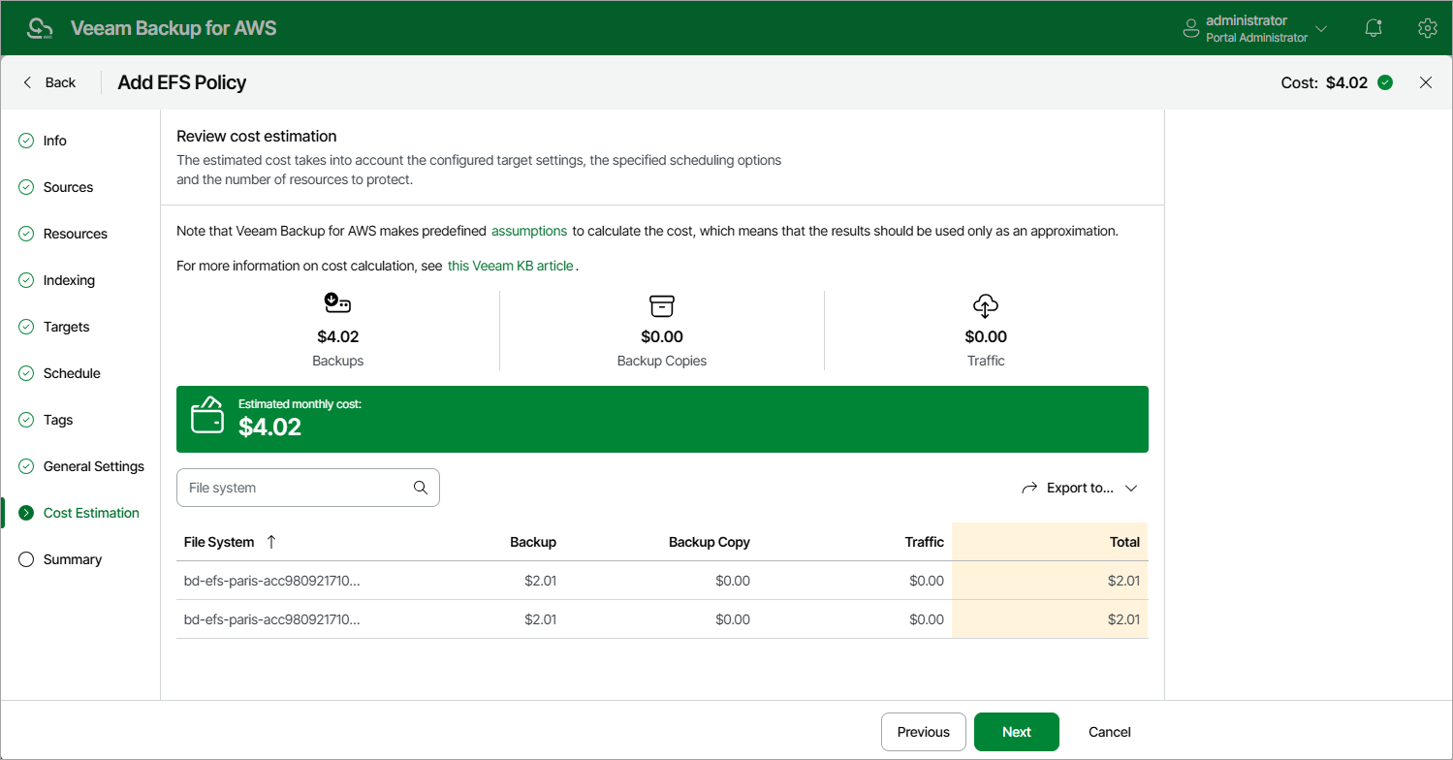This screenshot has width=1453, height=760.
Task: Click the $4.02 Backups amount
Action: click(x=338, y=337)
